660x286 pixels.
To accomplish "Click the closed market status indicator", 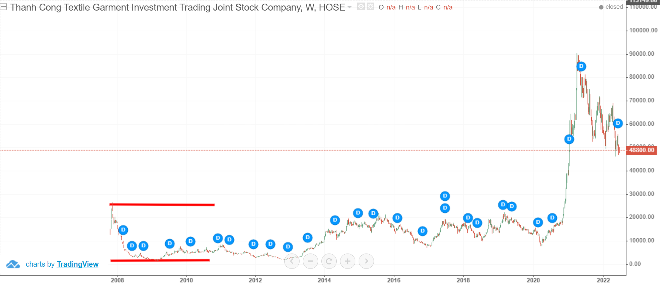I will (x=611, y=7).
